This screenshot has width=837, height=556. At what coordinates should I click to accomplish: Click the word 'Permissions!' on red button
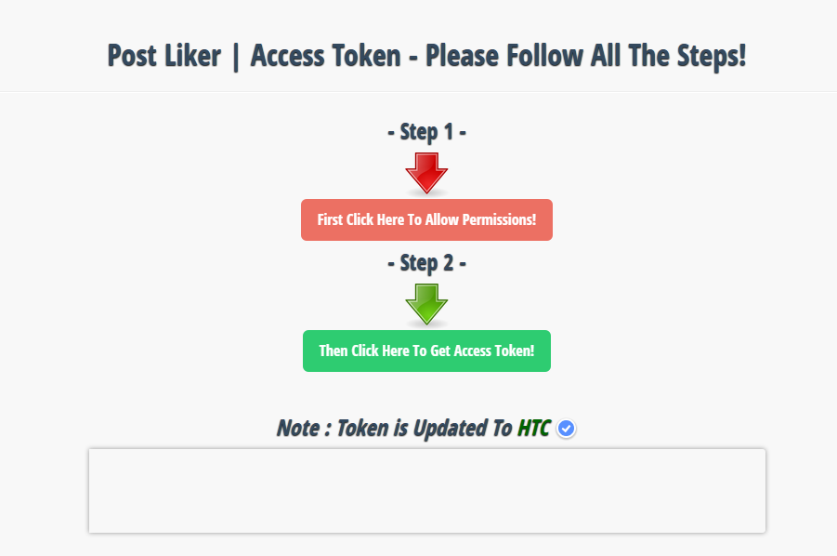click(499, 220)
